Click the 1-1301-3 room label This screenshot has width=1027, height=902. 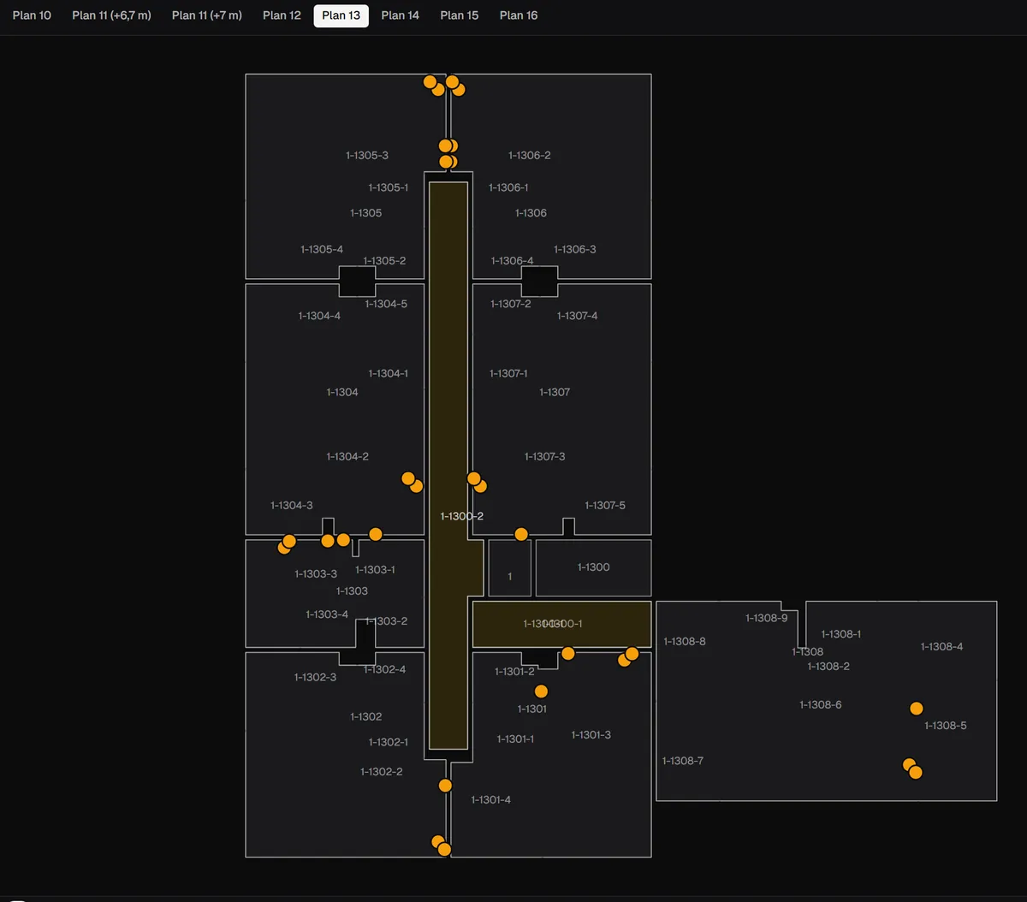click(591, 735)
